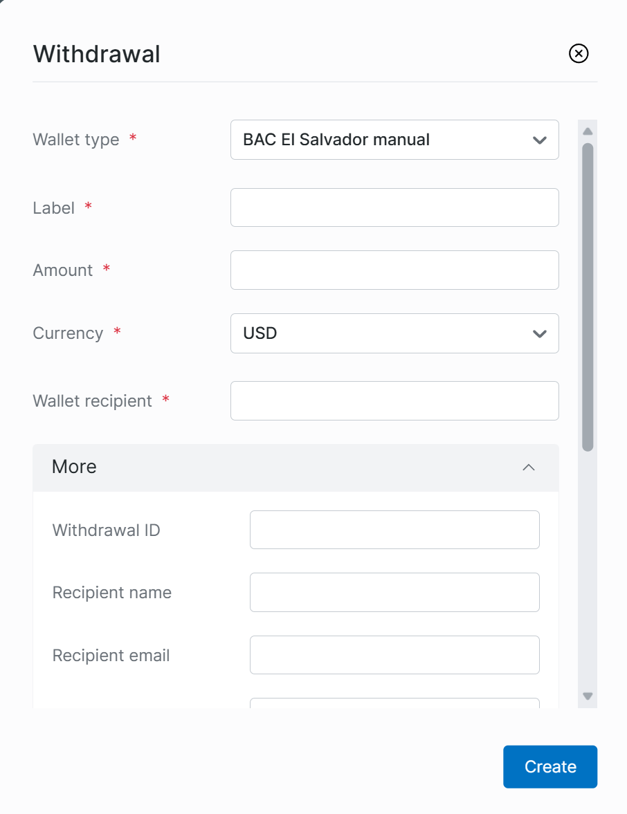Select the Wallet recipient input box
This screenshot has height=814, width=627.
(394, 400)
